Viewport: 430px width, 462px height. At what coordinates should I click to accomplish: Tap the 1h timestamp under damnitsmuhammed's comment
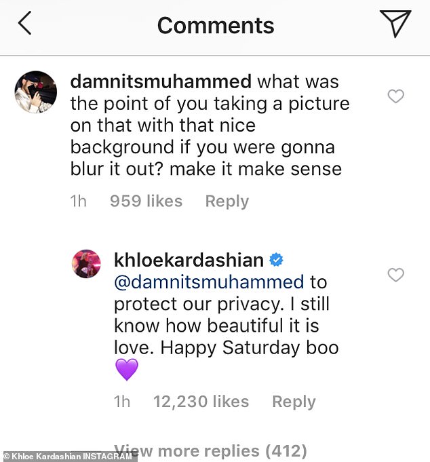click(x=79, y=201)
